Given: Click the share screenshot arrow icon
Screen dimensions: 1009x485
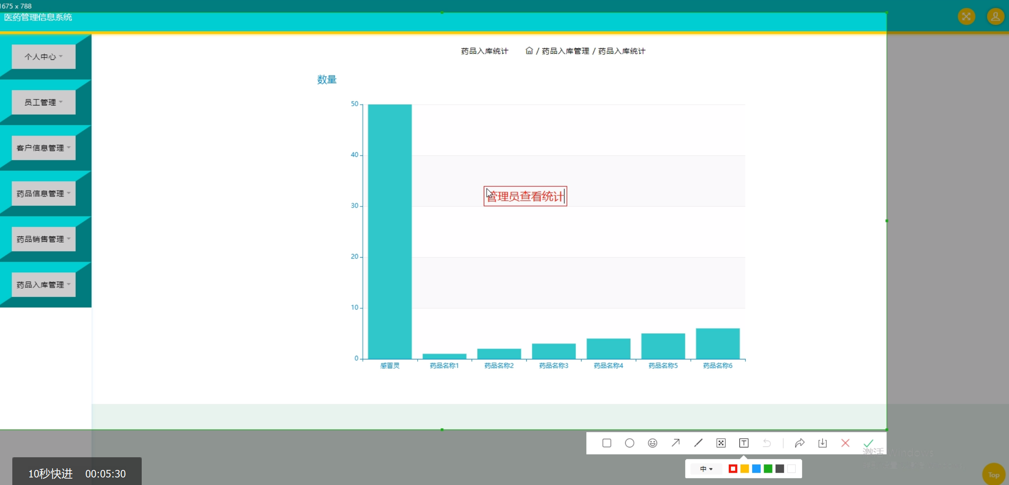Looking at the screenshot, I should tap(799, 443).
